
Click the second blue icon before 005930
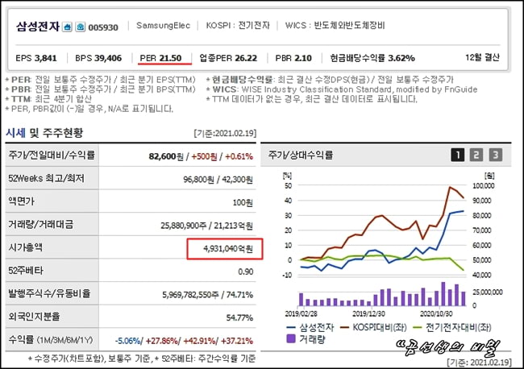pyautogui.click(x=80, y=27)
